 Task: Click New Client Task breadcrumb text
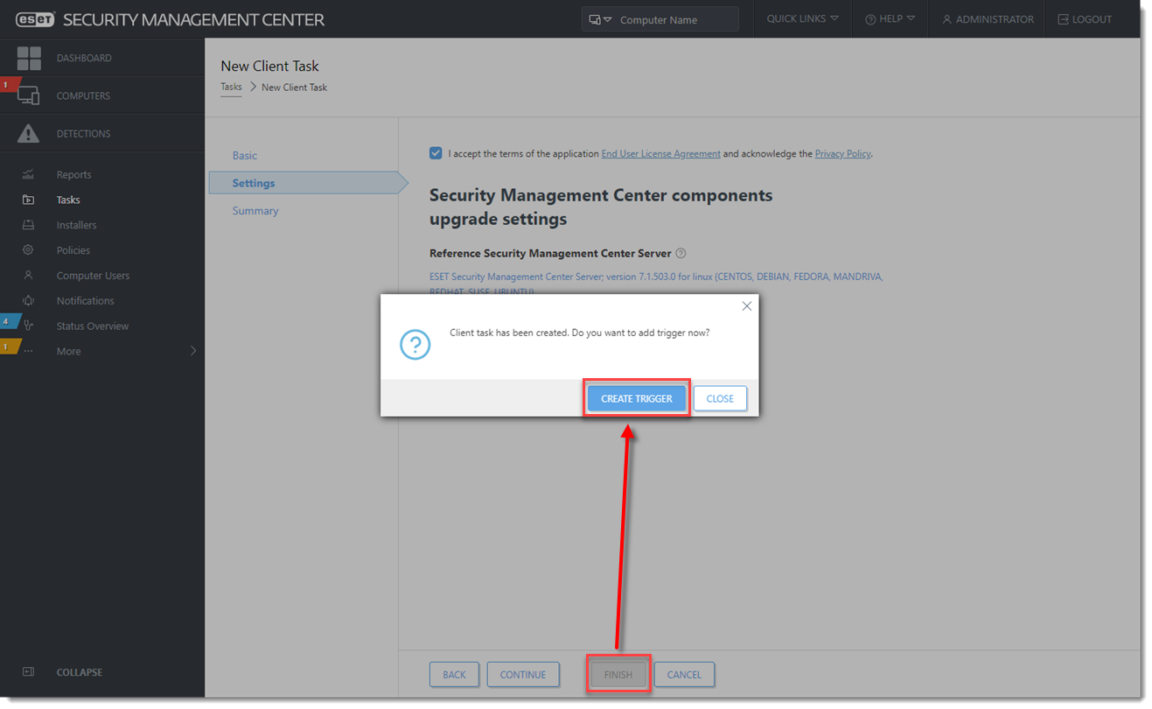[x=295, y=88]
